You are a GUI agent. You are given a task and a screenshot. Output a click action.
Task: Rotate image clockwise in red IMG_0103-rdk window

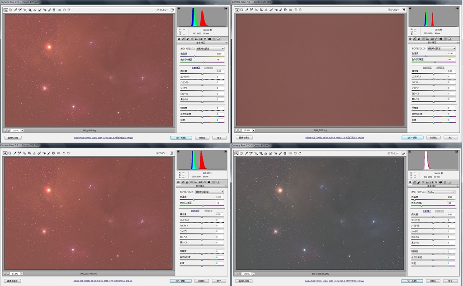click(68, 153)
